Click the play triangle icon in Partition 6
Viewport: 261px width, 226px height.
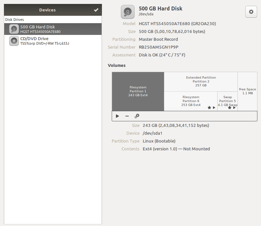[x=214, y=108]
